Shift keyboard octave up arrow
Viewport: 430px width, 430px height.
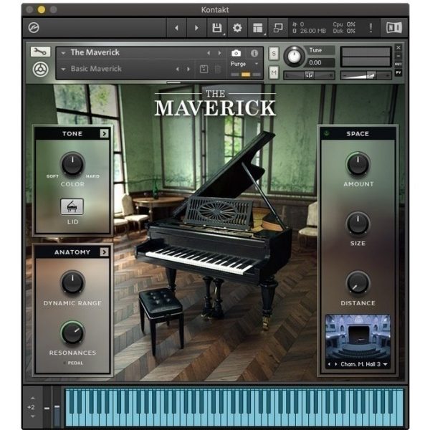coord(33,398)
